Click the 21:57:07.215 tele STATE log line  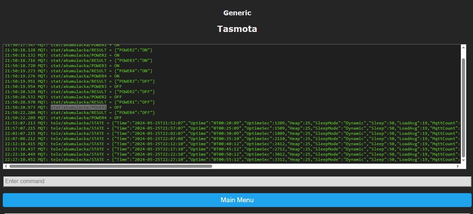click(232, 128)
